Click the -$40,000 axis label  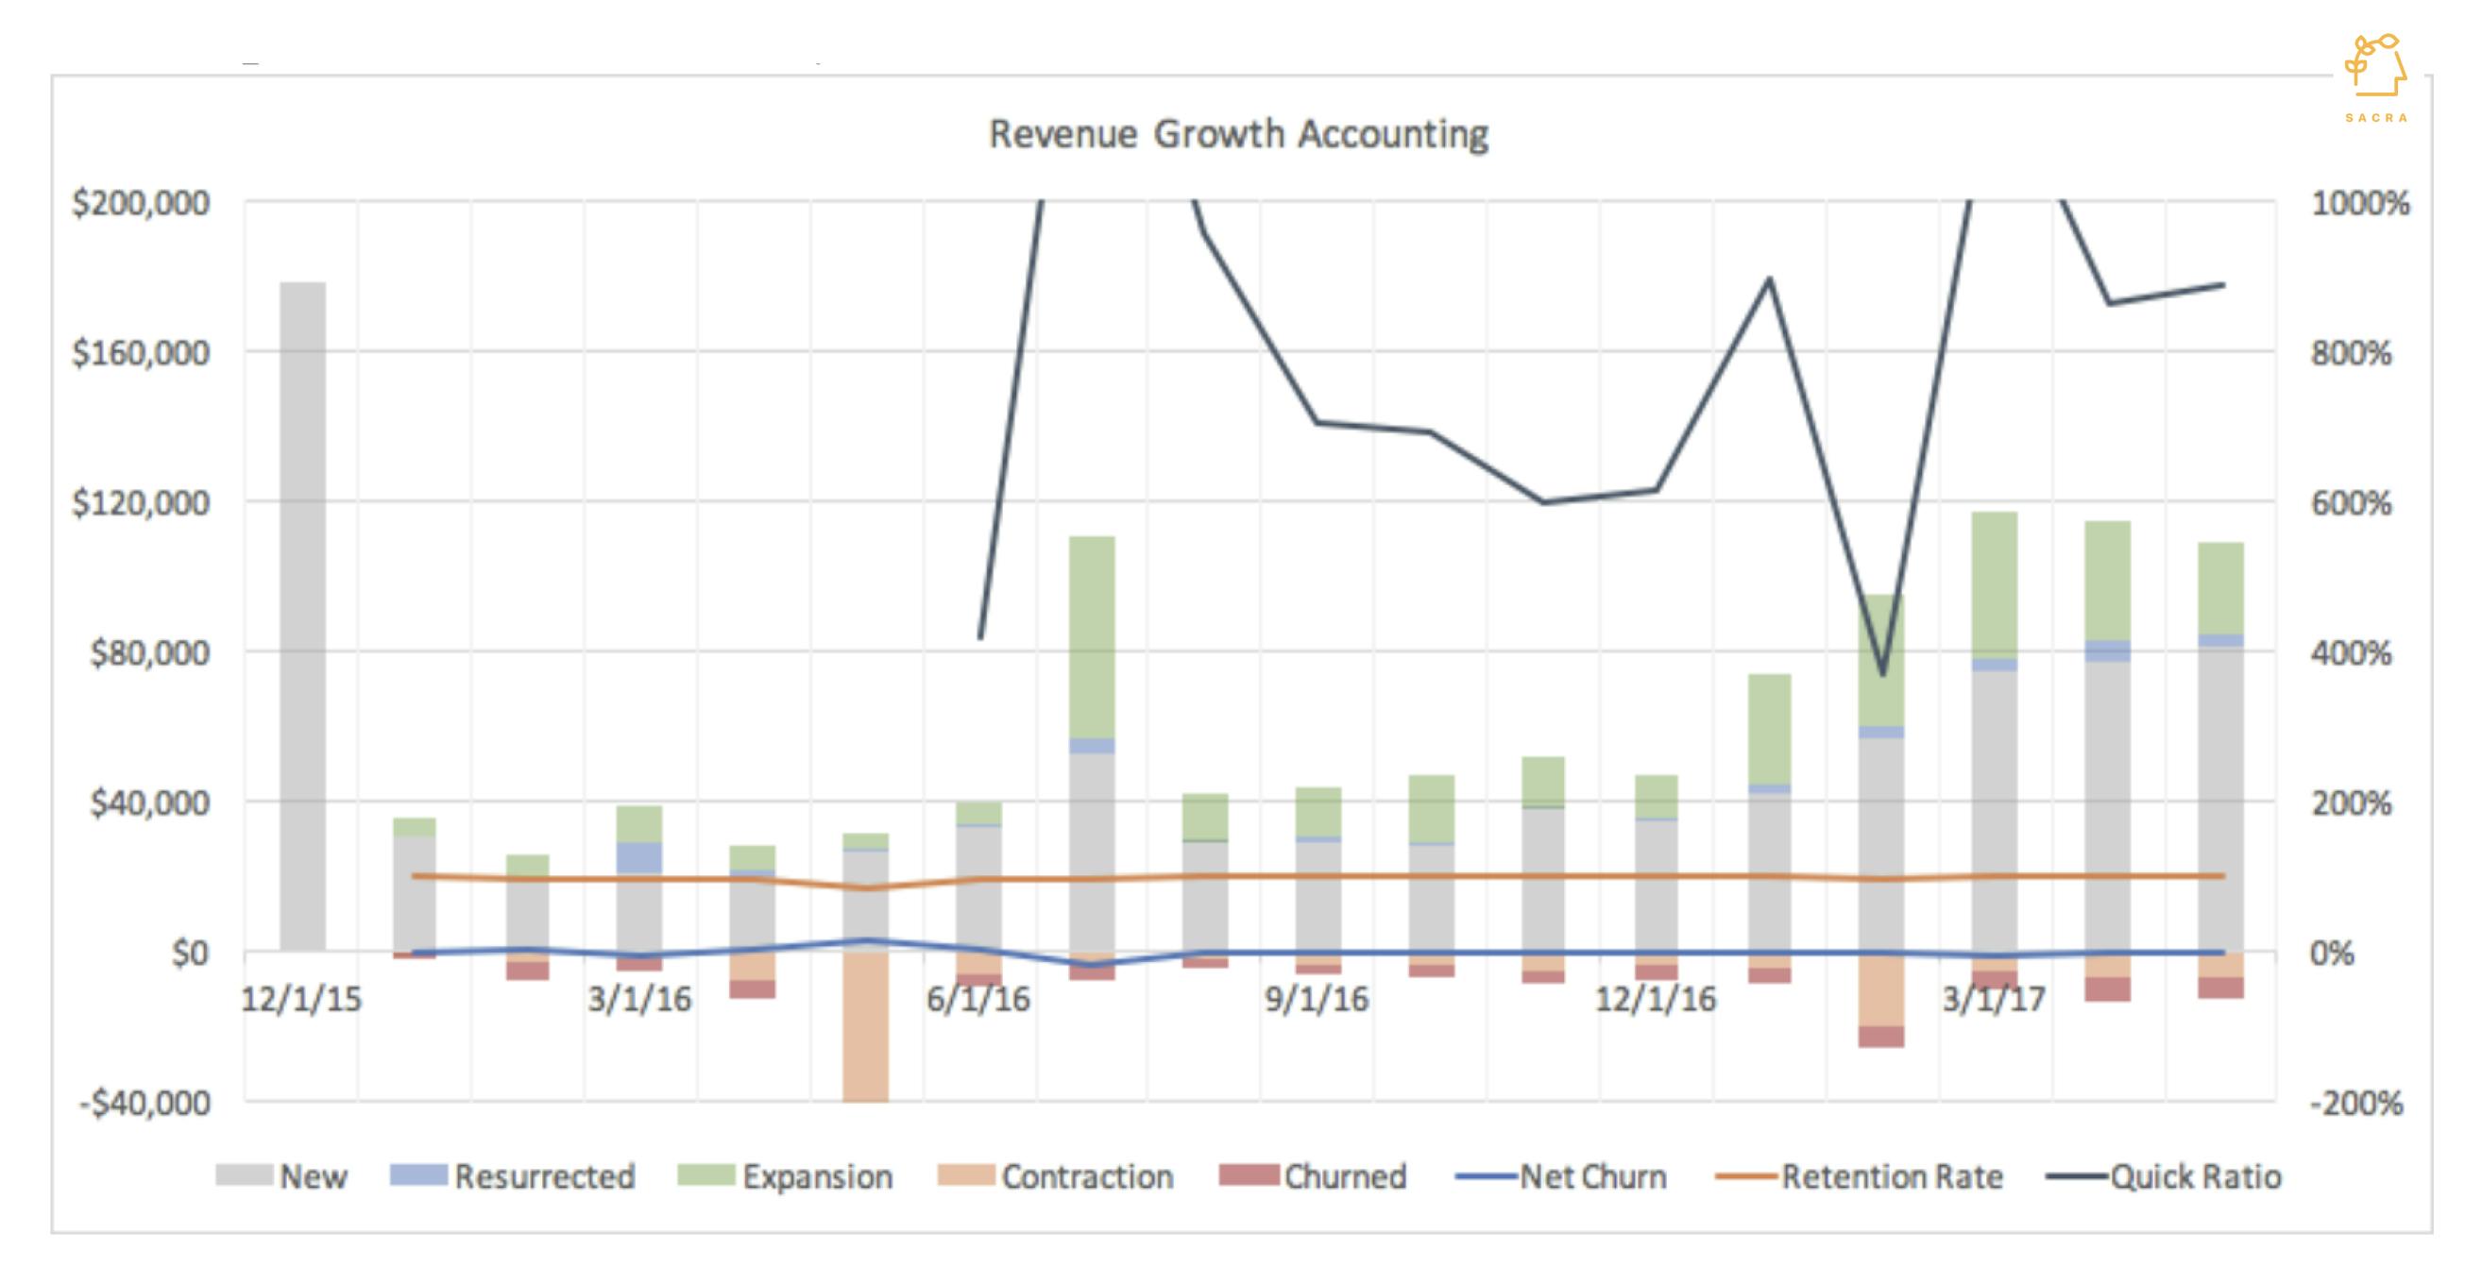[144, 1104]
